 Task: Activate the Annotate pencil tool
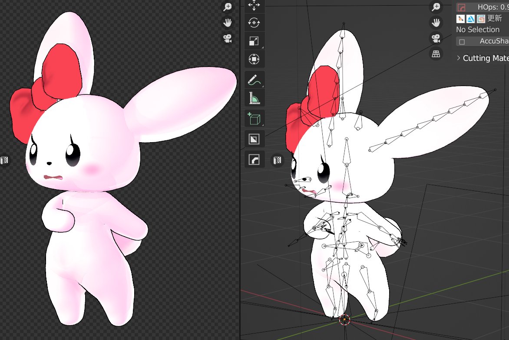[254, 80]
